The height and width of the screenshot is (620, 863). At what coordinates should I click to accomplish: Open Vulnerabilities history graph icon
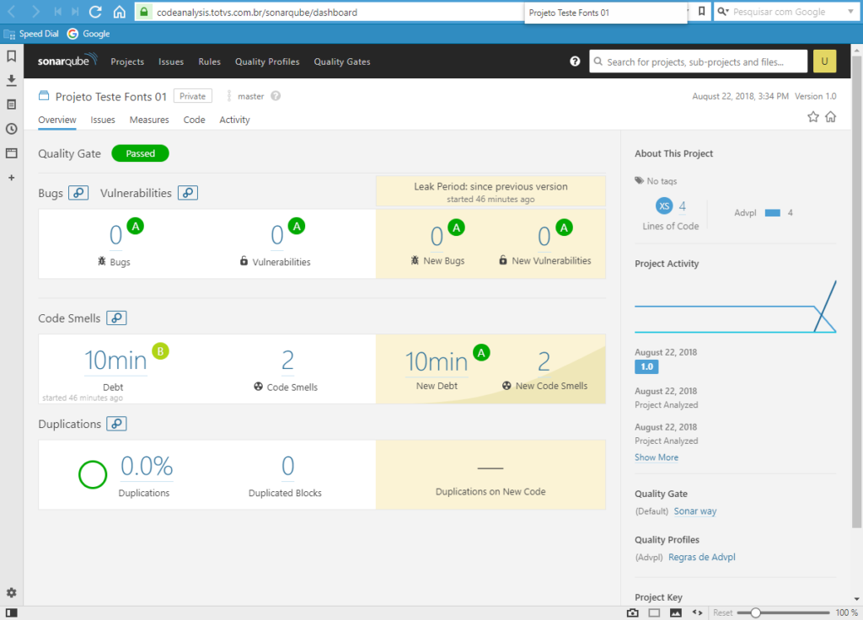pos(188,193)
